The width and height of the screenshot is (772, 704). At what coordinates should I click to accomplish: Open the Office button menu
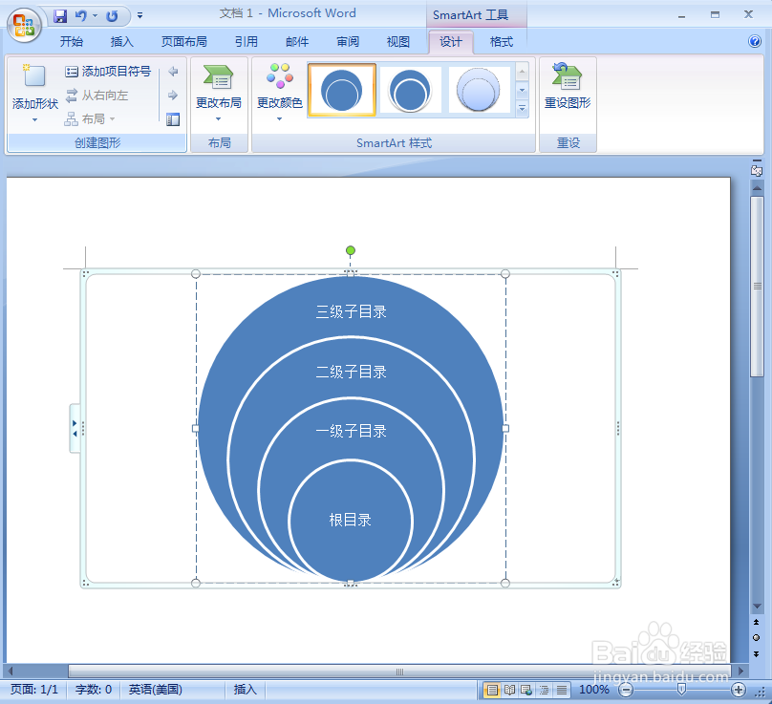pyautogui.click(x=24, y=25)
